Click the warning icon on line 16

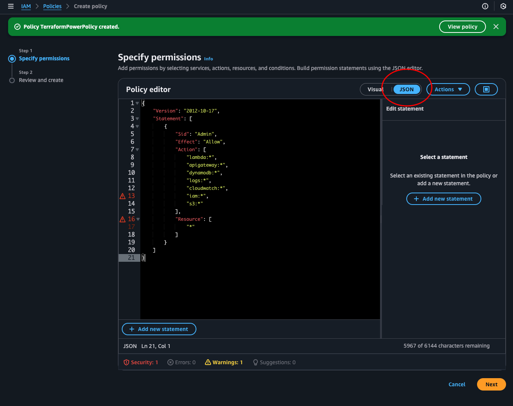tap(123, 219)
